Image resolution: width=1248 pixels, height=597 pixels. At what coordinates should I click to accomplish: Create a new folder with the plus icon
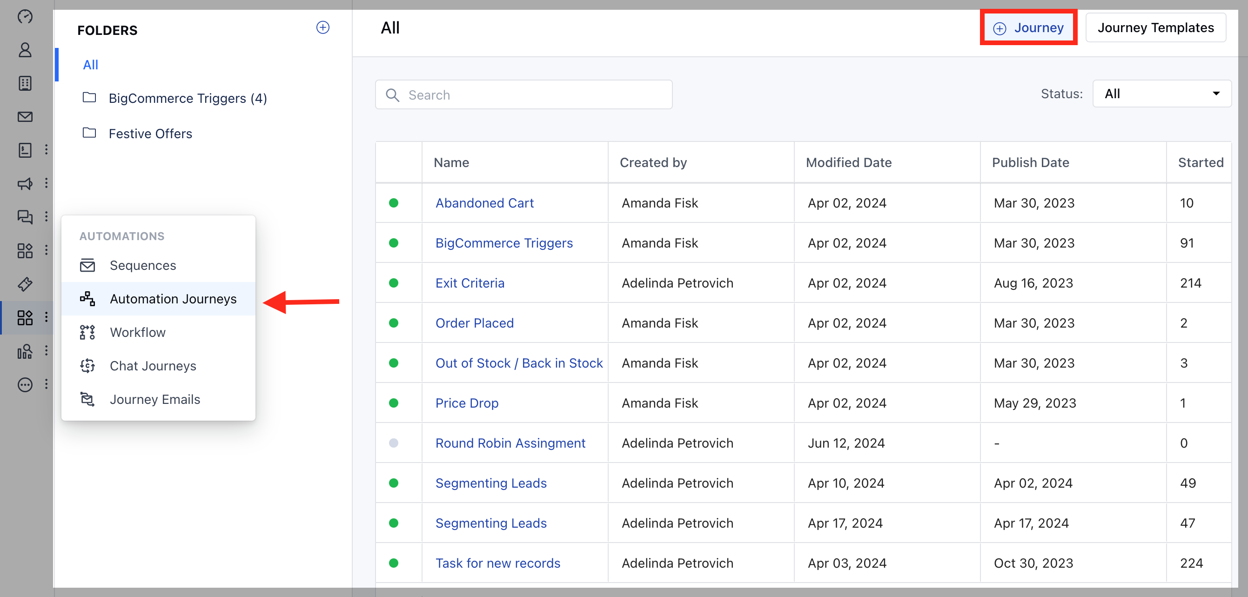(322, 27)
